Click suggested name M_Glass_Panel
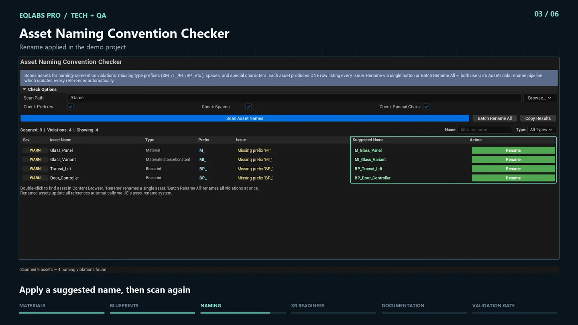Screen dimensions: 578x325 [x=368, y=150]
